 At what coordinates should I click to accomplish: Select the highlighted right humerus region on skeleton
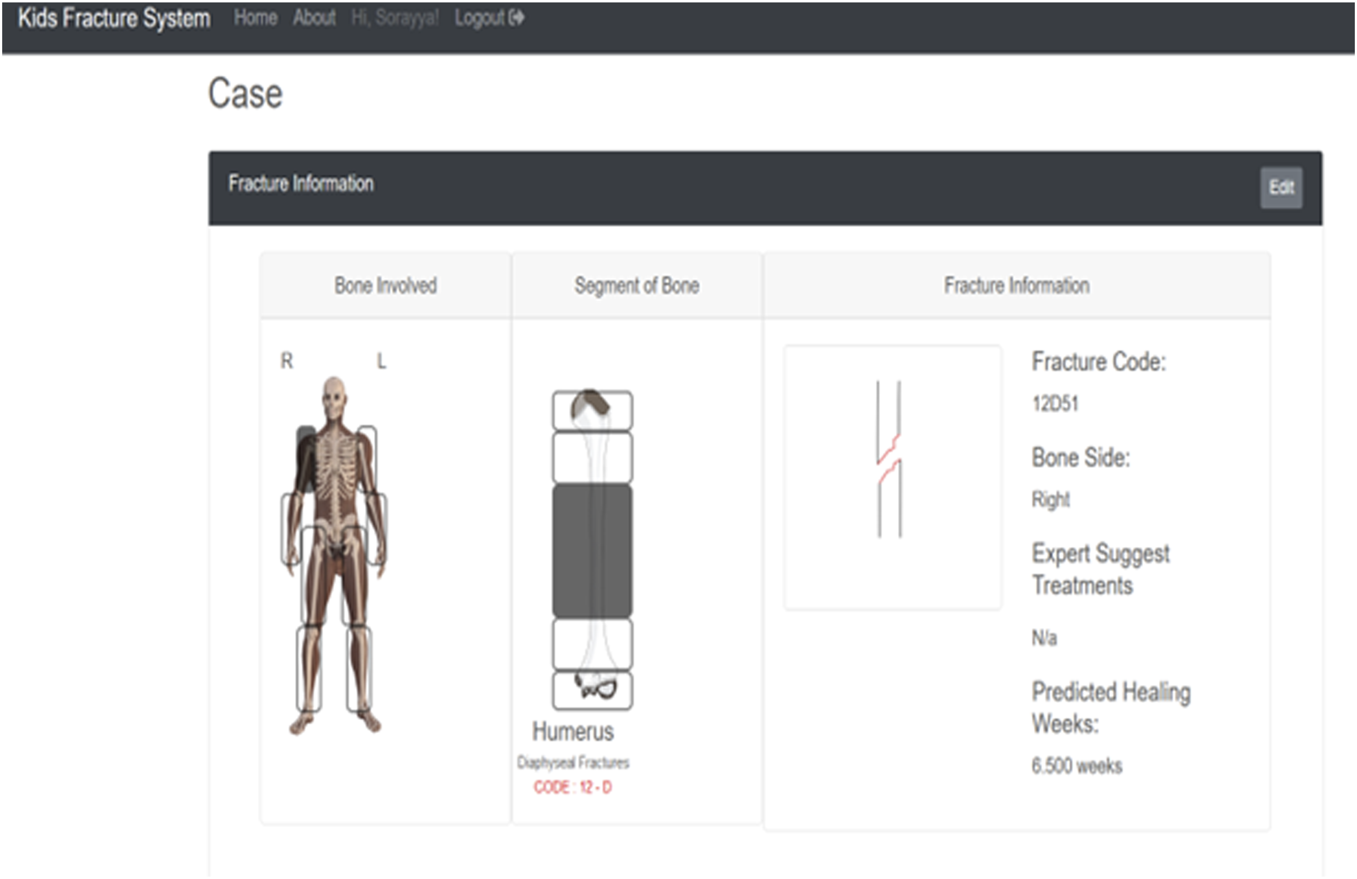(x=306, y=459)
